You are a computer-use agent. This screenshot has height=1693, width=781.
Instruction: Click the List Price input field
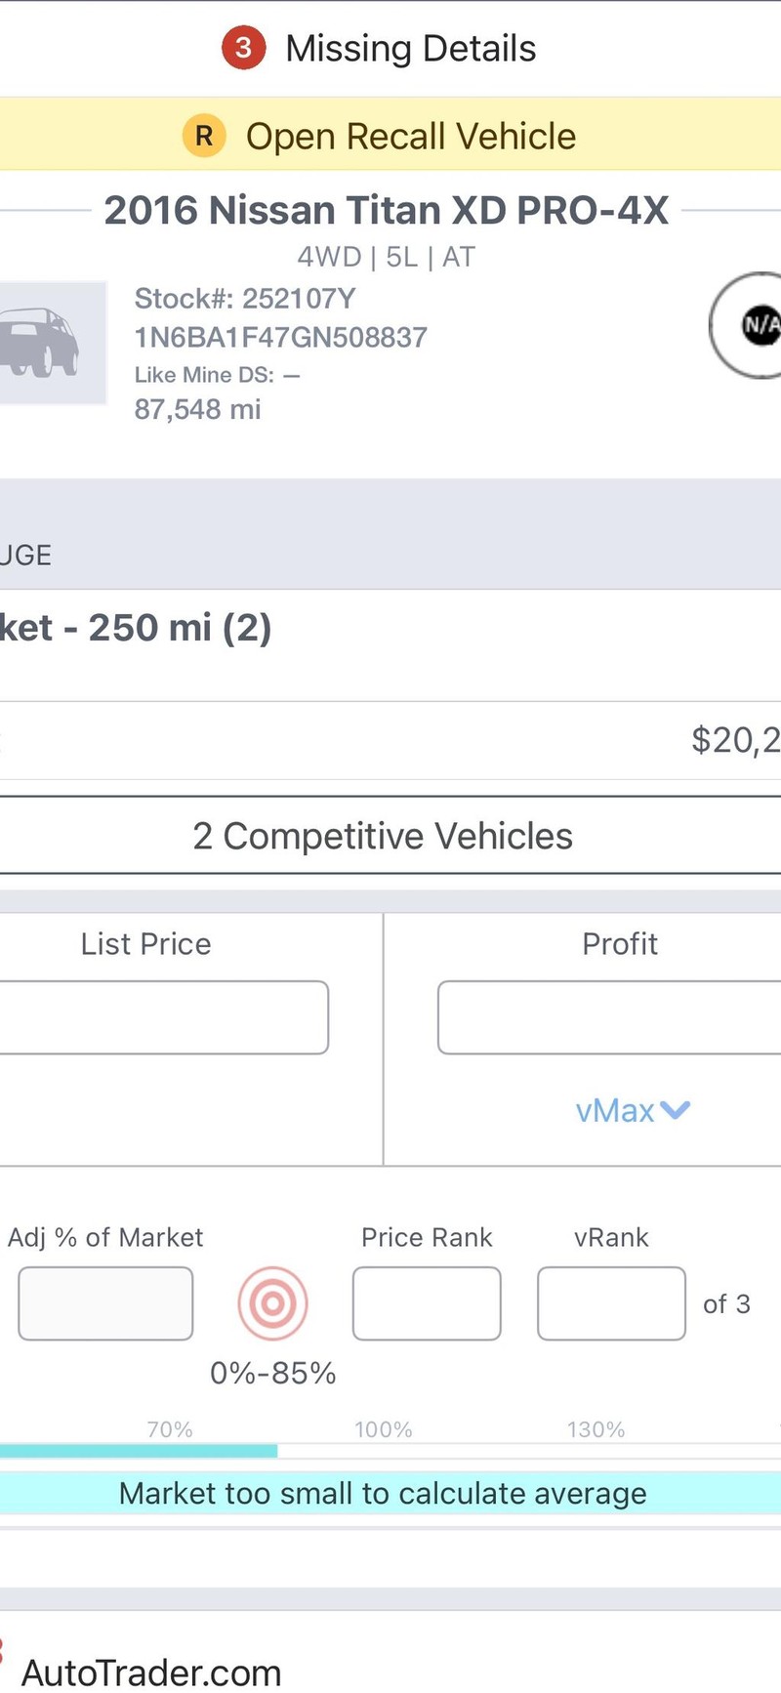(162, 1017)
